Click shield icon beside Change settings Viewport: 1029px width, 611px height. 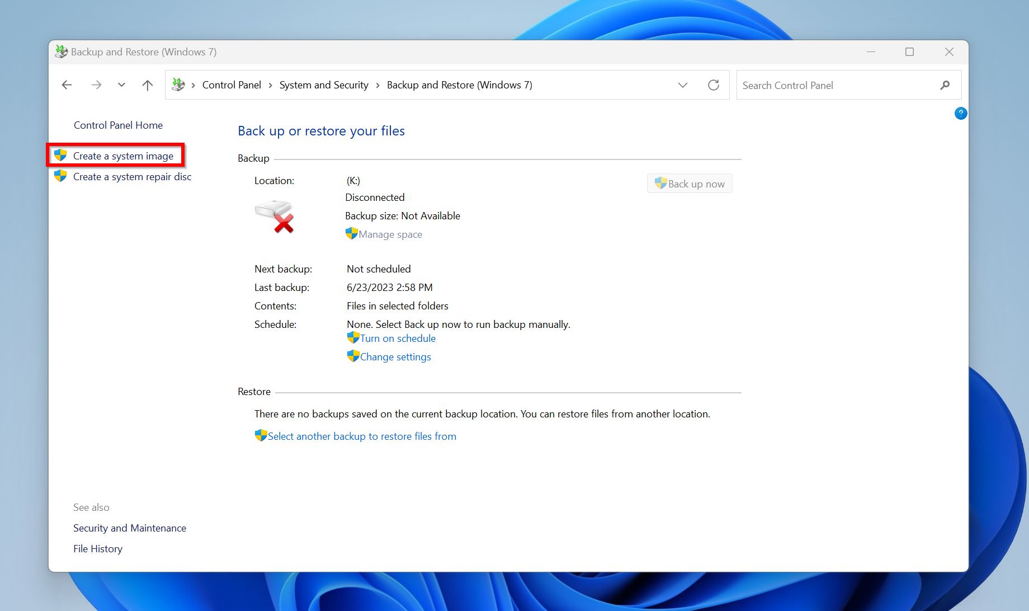[x=353, y=356]
